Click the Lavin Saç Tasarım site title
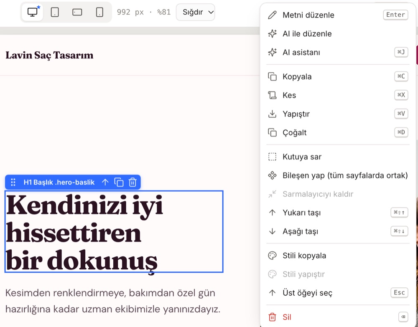 point(49,56)
